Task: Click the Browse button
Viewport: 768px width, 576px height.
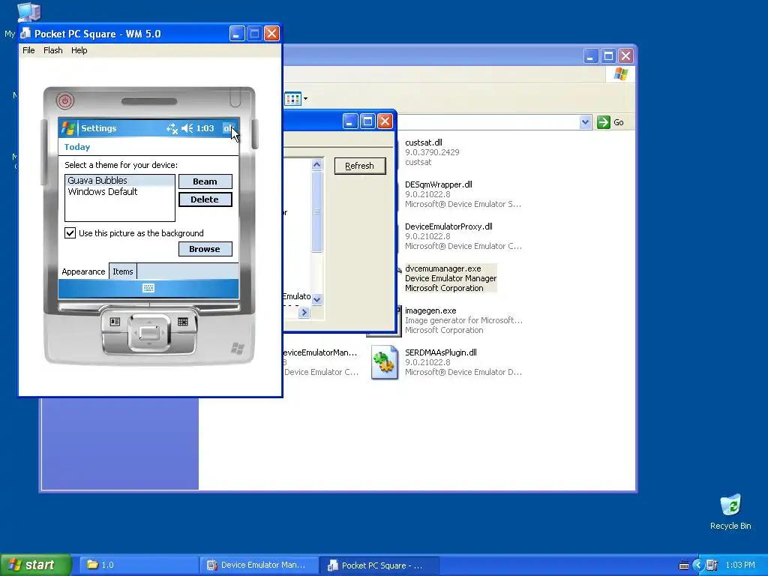Action: coord(205,249)
